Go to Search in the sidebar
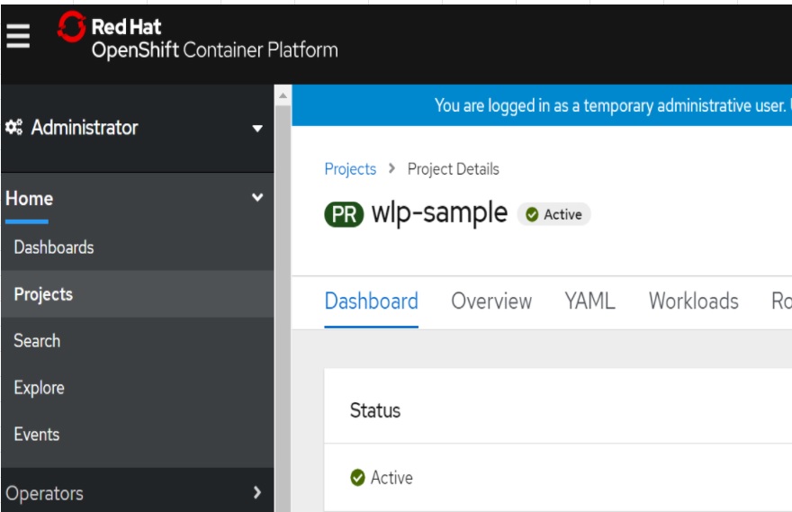The image size is (792, 512). pyautogui.click(x=37, y=341)
